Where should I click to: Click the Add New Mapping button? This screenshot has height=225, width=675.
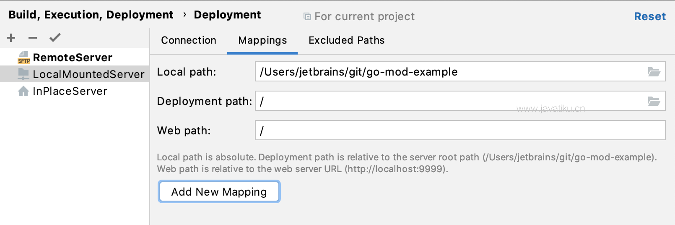pyautogui.click(x=219, y=192)
